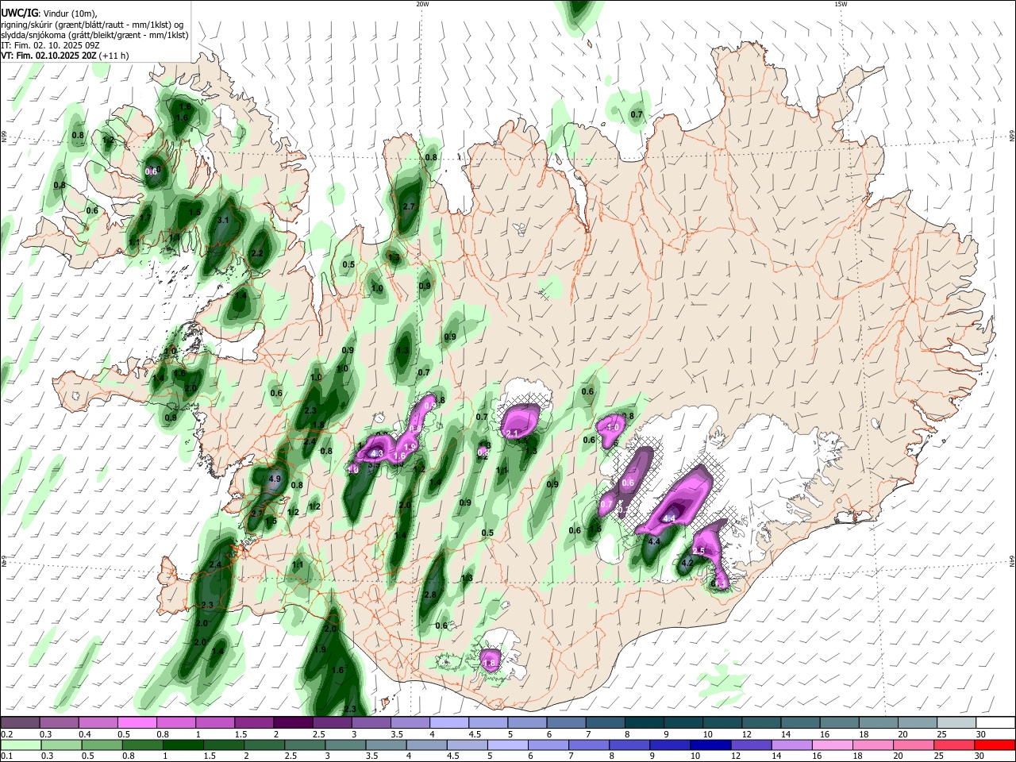Click the 4.3 snow value label on map
Screen dimensions: 1016x762
pyautogui.click(x=378, y=454)
